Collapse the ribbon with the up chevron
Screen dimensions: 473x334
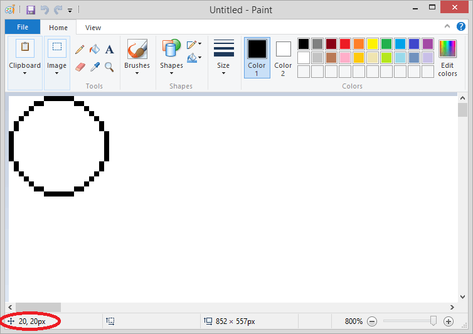pos(447,26)
